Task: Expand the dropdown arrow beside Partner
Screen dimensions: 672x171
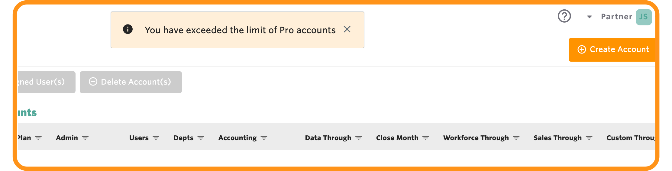Action: [x=589, y=17]
